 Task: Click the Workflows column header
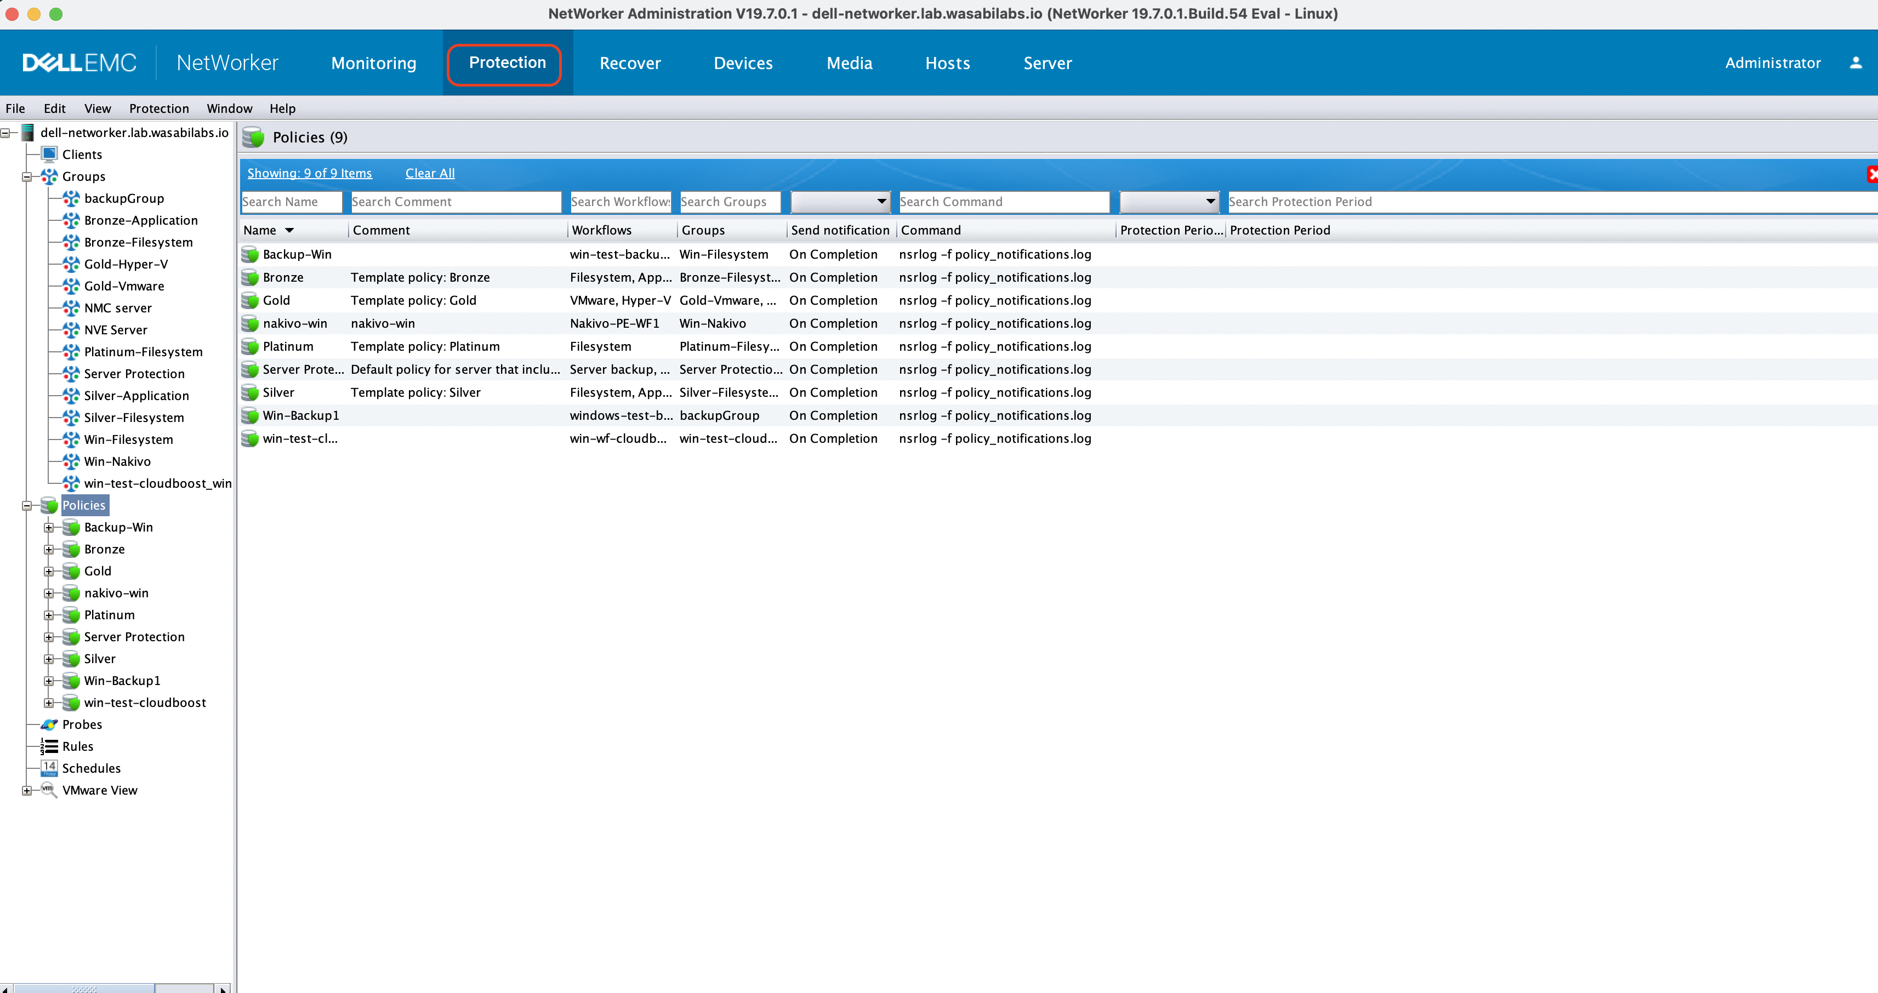(623, 230)
